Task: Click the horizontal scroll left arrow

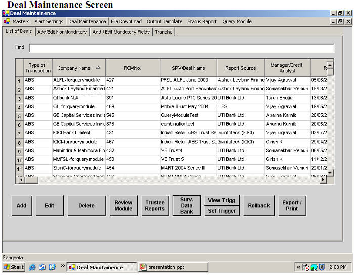Action: coord(21,180)
